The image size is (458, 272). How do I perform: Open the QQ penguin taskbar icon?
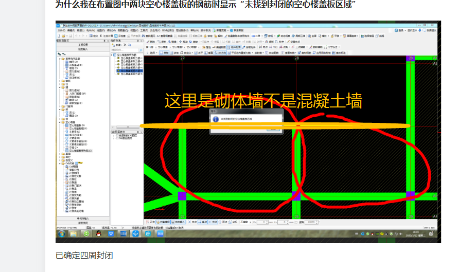click(98, 234)
